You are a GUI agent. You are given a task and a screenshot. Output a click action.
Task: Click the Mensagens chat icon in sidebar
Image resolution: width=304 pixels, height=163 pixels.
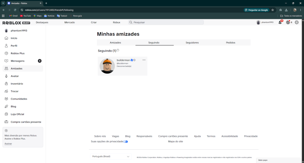coord(6,61)
